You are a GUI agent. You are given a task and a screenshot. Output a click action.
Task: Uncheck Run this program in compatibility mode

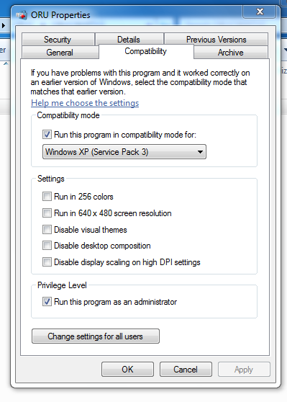tap(47, 135)
